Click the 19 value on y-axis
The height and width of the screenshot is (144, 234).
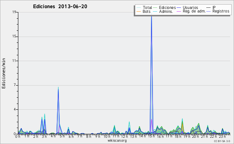14,12
